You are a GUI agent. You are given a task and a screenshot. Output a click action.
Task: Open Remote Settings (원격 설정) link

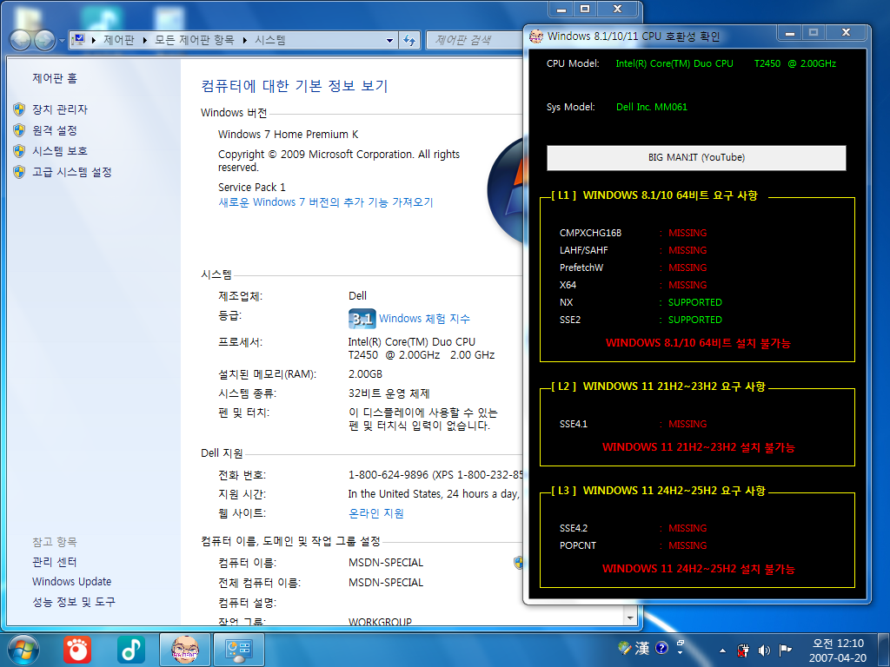click(x=55, y=130)
